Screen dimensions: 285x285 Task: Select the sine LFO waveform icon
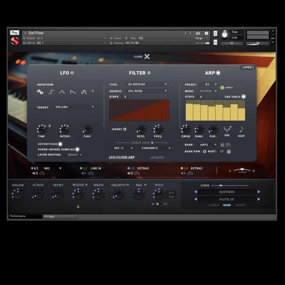pos(40,92)
